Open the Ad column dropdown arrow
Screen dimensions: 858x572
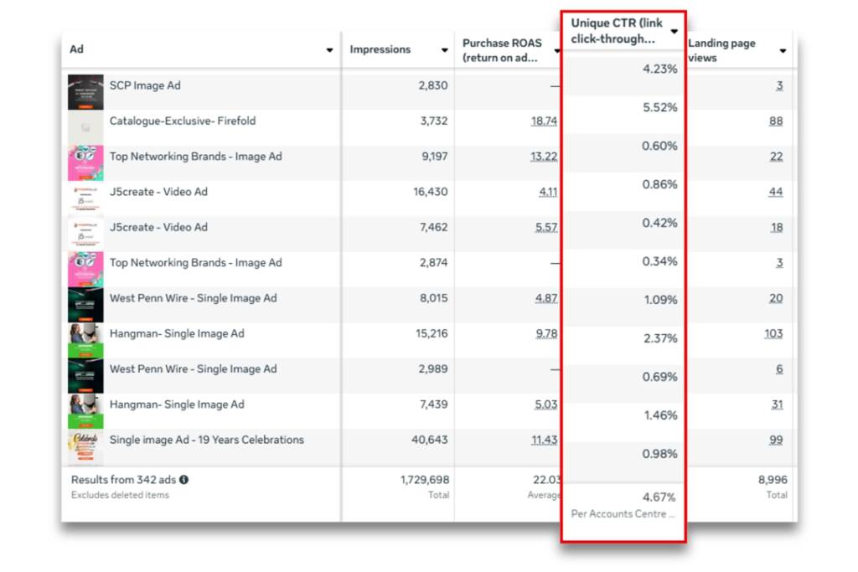329,50
